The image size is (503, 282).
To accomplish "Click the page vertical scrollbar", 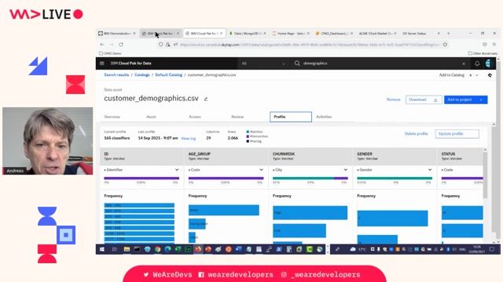I will (498, 150).
